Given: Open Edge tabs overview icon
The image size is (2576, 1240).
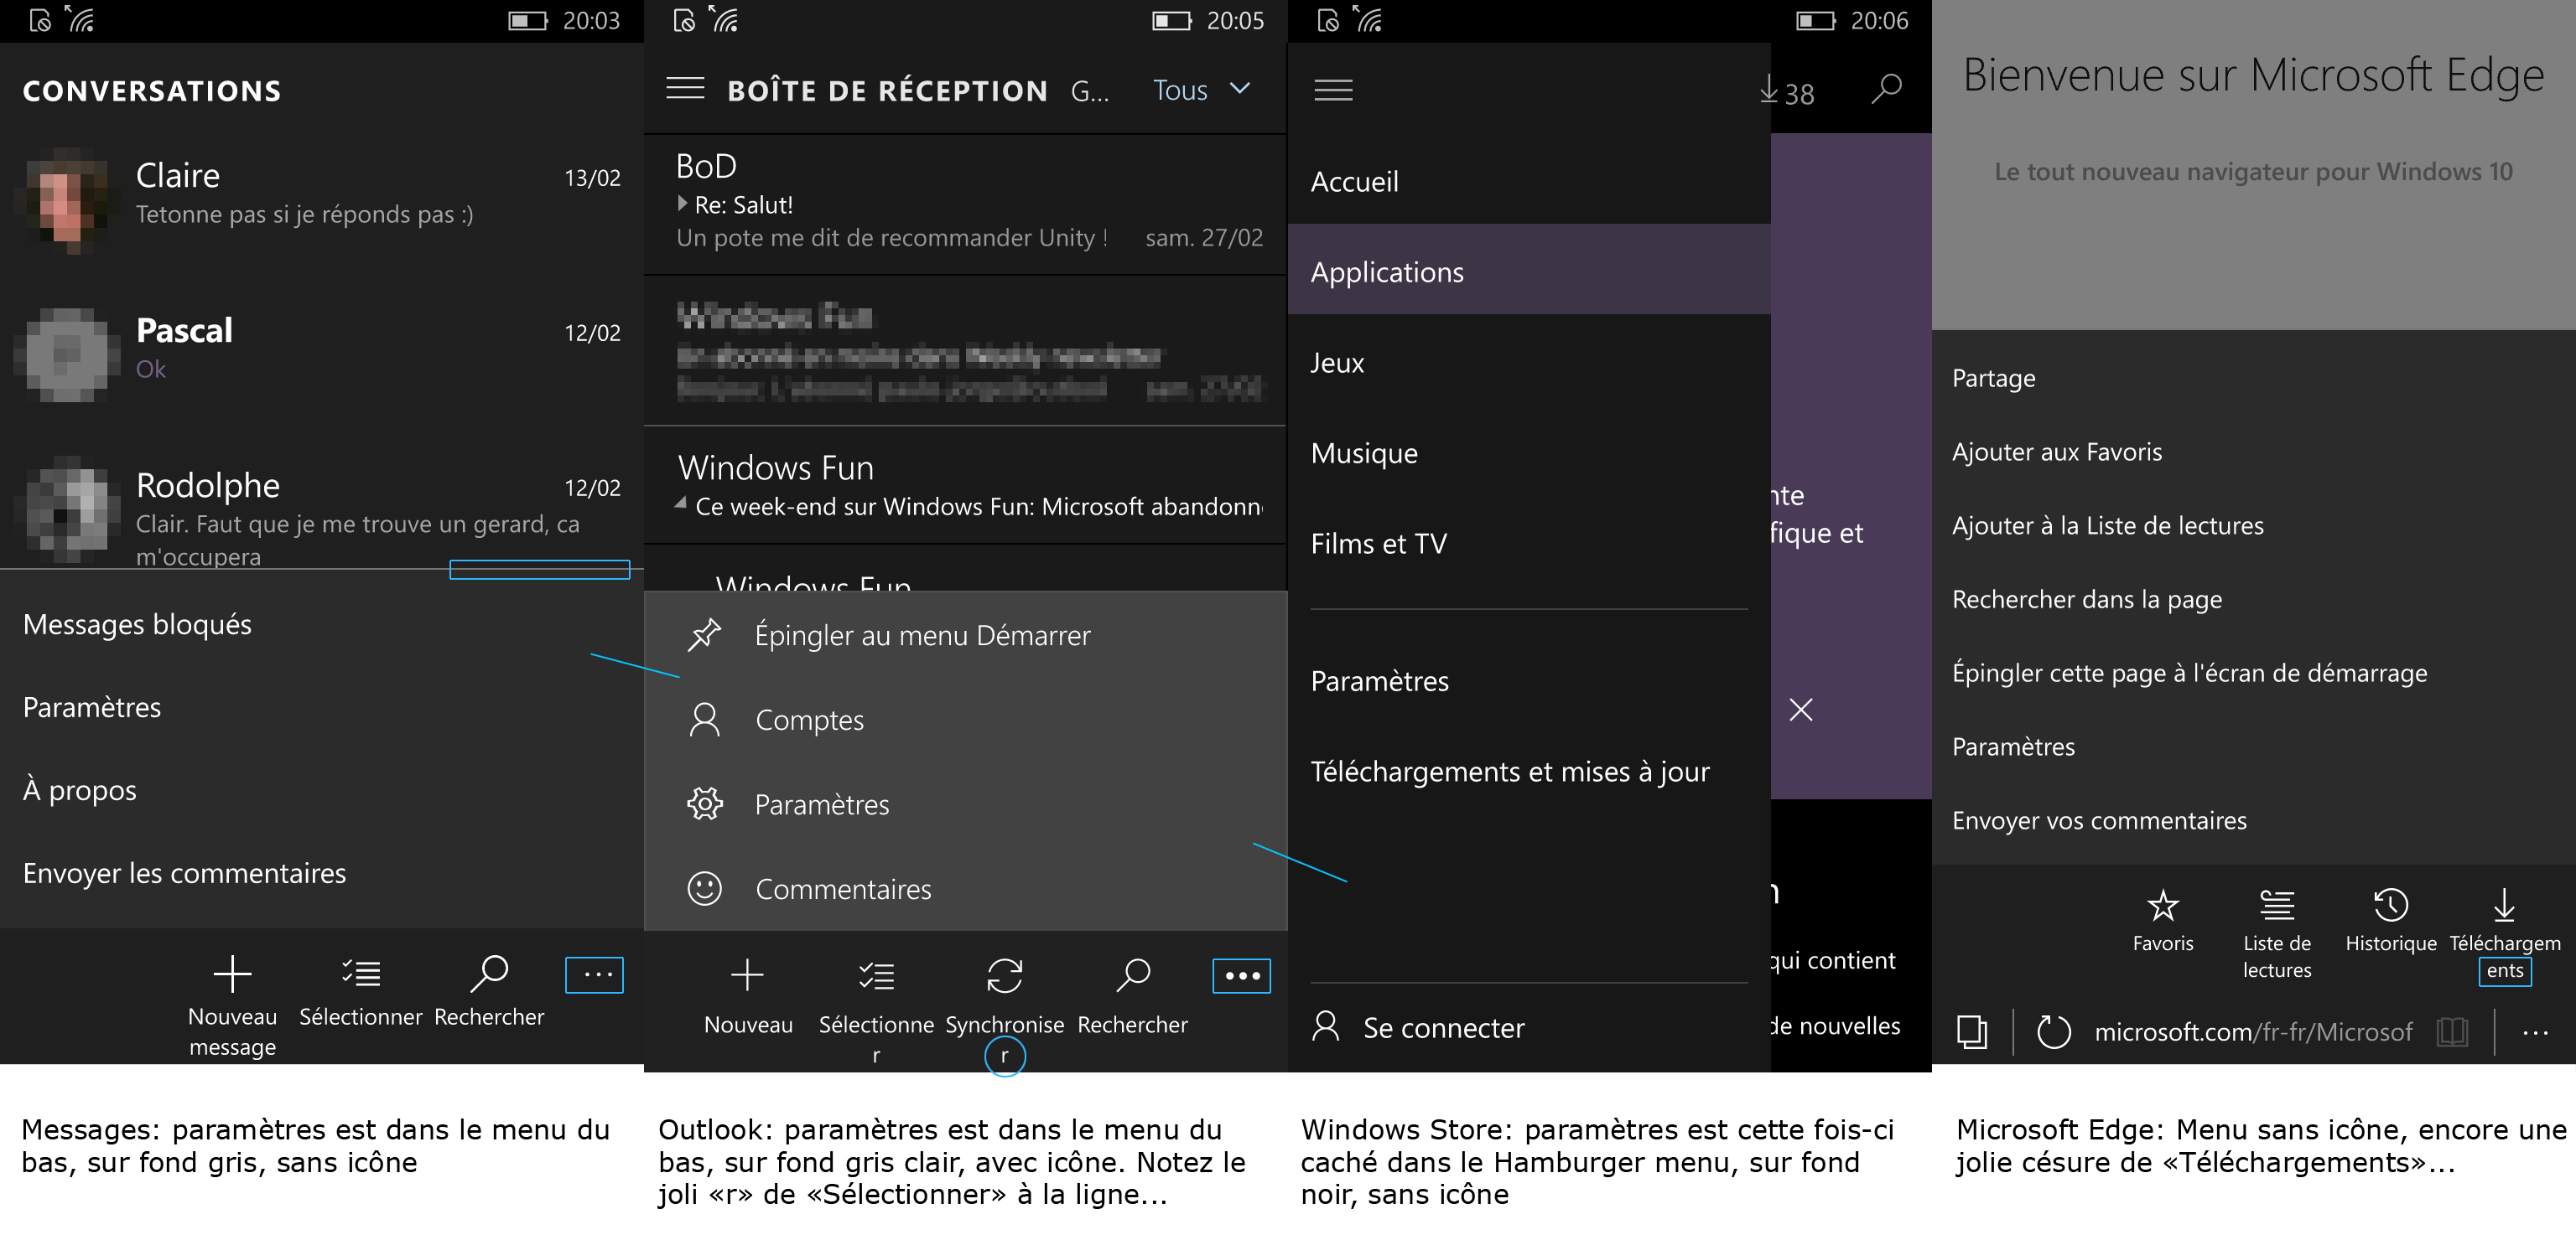Looking at the screenshot, I should point(1971,1031).
